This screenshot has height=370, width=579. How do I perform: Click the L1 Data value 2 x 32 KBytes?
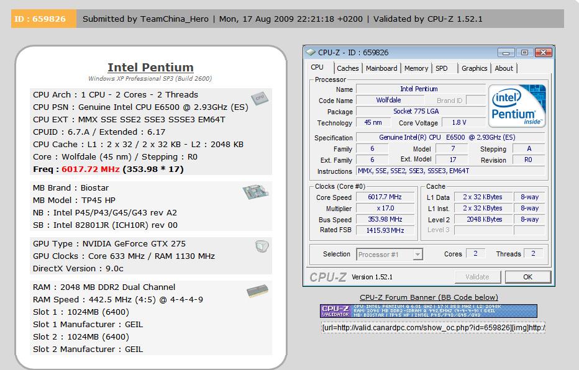[482, 197]
